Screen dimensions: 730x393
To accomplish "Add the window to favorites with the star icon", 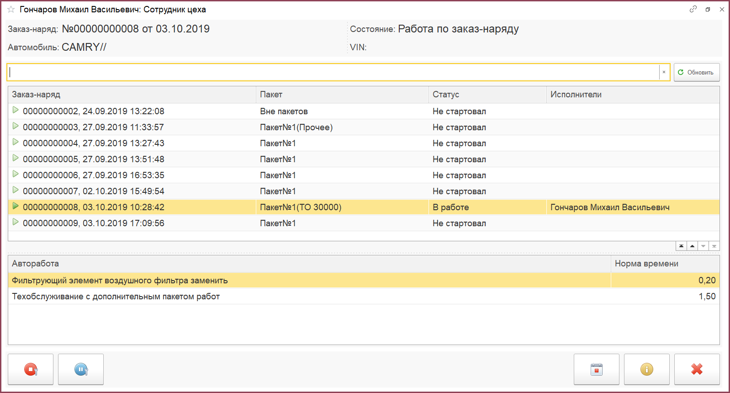I will click(x=11, y=9).
